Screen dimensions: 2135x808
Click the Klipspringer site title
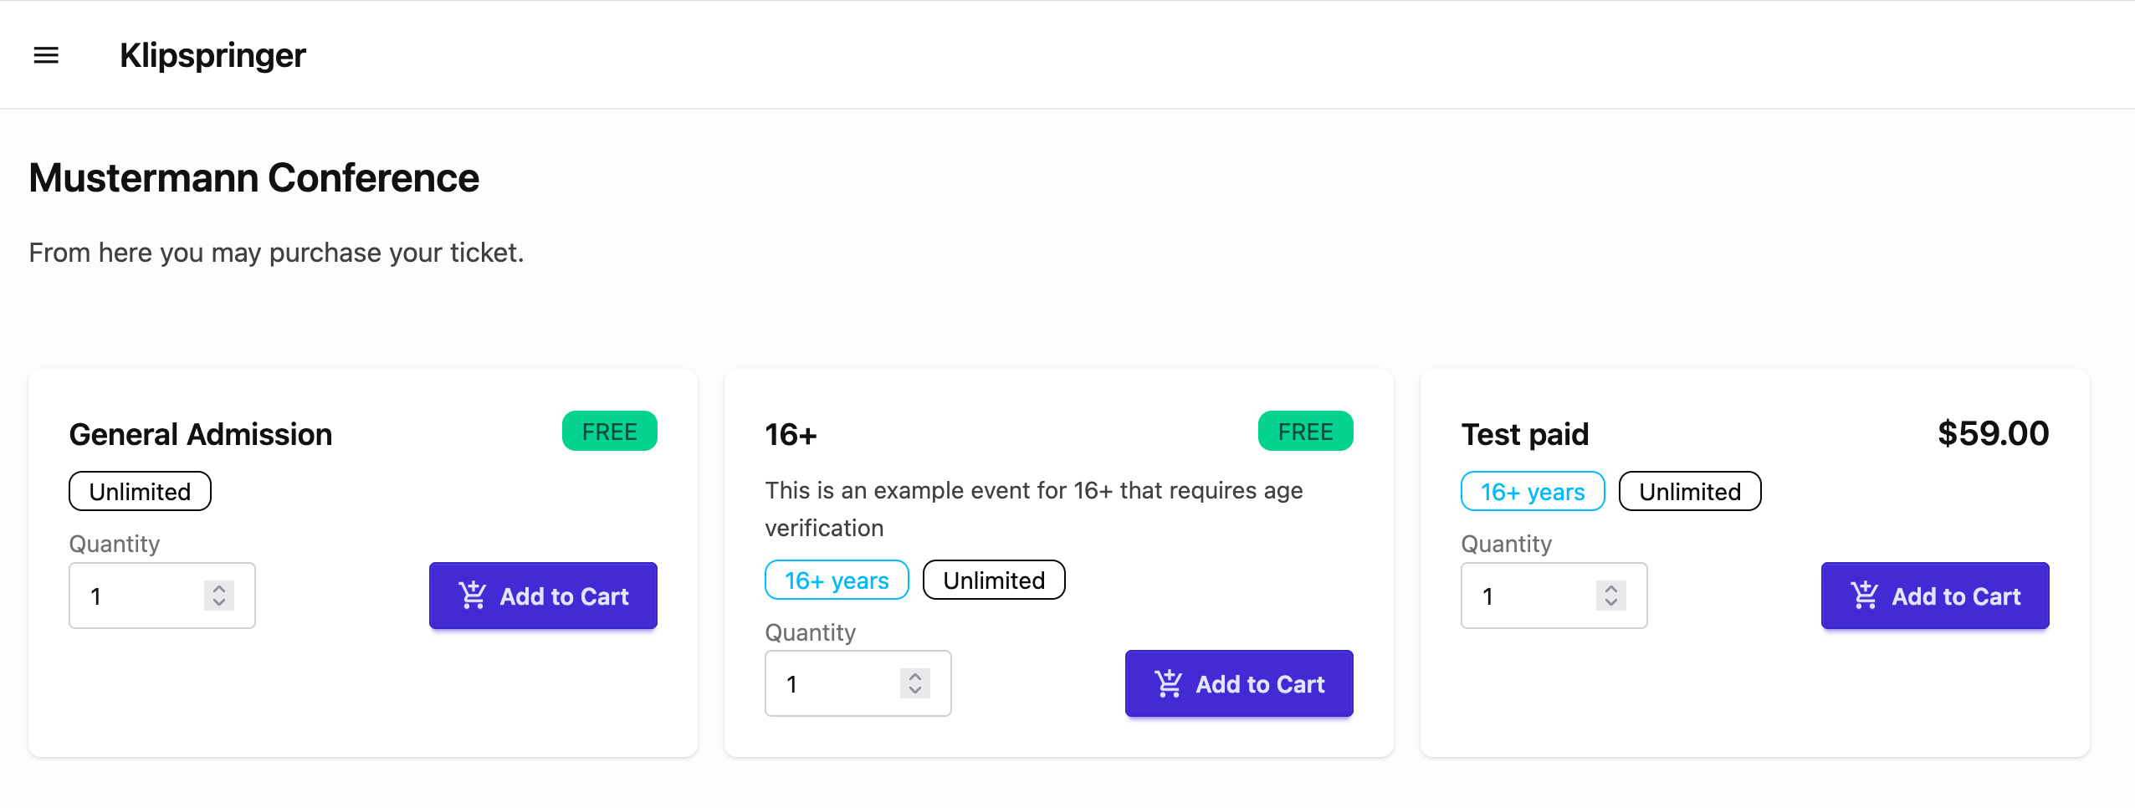[x=212, y=55]
